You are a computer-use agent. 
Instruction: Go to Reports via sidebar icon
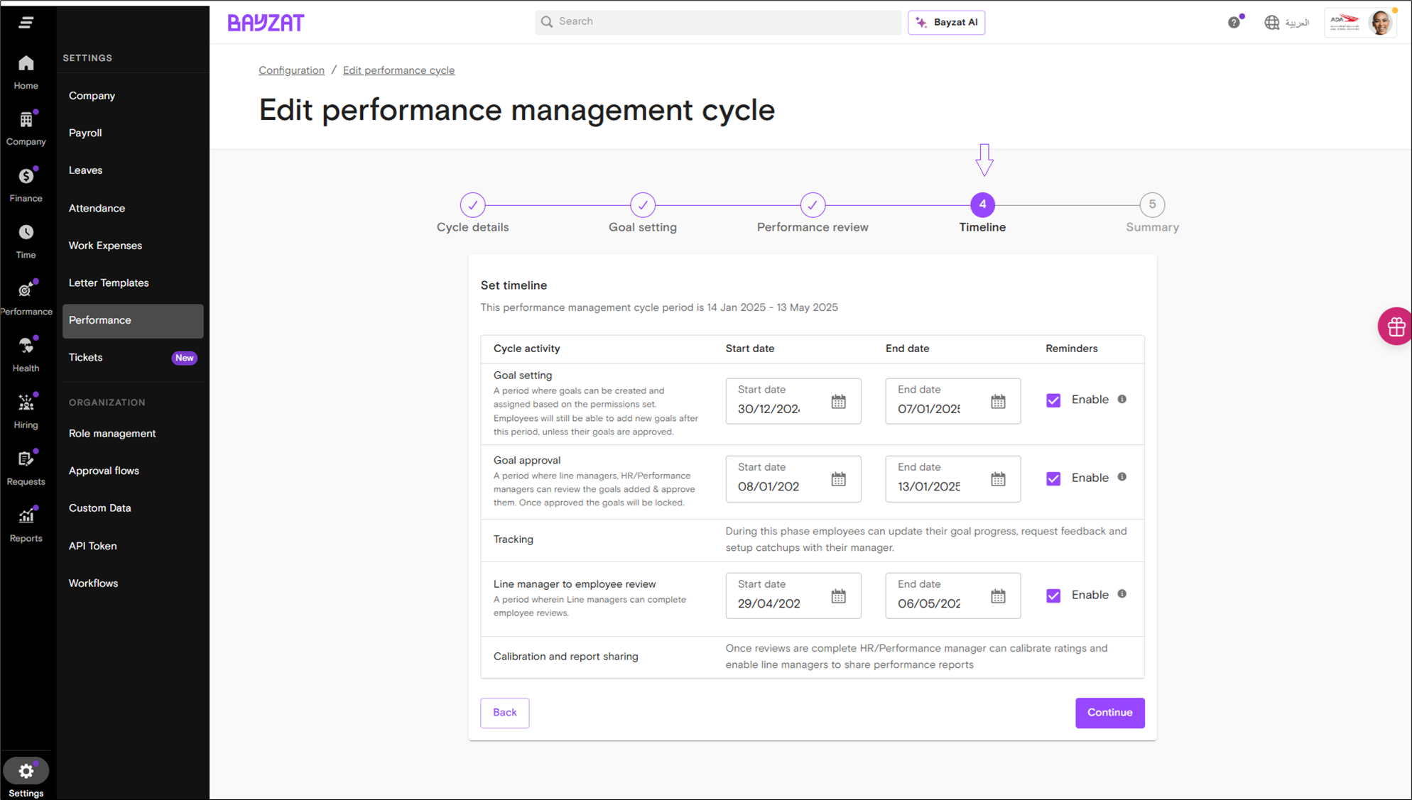(x=26, y=517)
